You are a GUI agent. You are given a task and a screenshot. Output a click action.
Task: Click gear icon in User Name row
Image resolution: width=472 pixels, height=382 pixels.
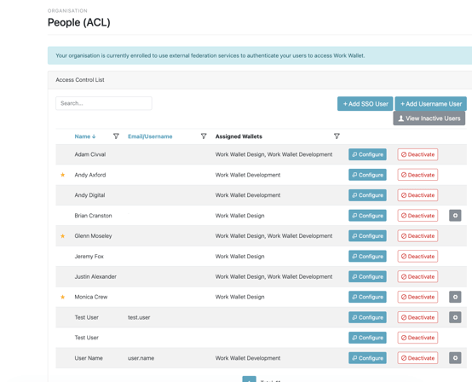pyautogui.click(x=455, y=358)
